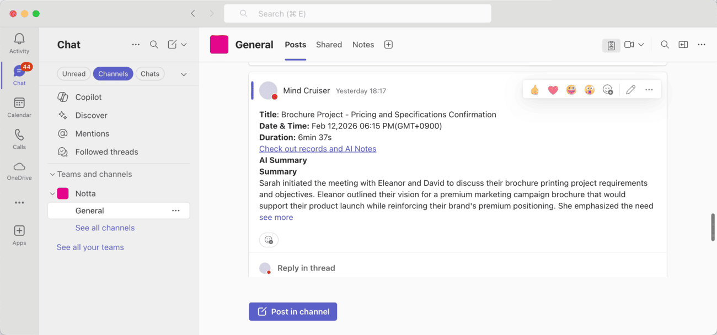Start a meeting with video camera icon
This screenshot has height=335, width=717.
(x=629, y=45)
